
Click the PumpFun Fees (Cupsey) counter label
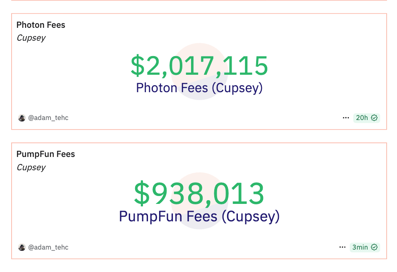(199, 216)
